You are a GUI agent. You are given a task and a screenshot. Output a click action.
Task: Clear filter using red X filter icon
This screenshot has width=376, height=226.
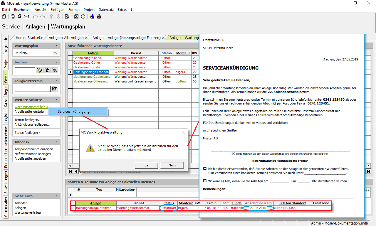pyautogui.click(x=55, y=70)
